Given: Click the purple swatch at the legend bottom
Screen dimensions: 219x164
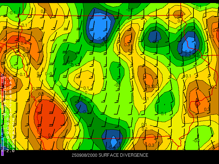Looking at the screenshot, I should (2, 153).
